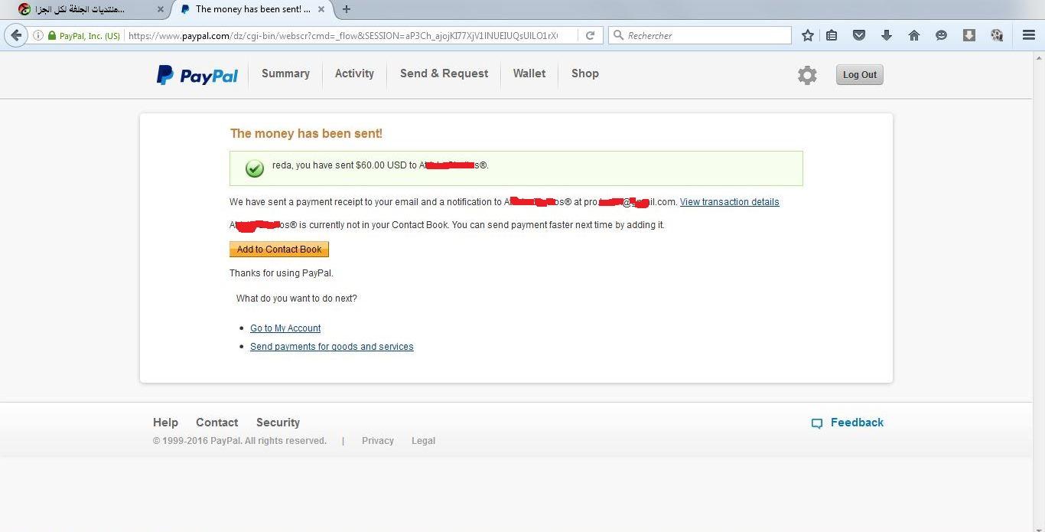Image resolution: width=1045 pixels, height=532 pixels.
Task: Click the download helper extension icon
Action: (x=969, y=35)
